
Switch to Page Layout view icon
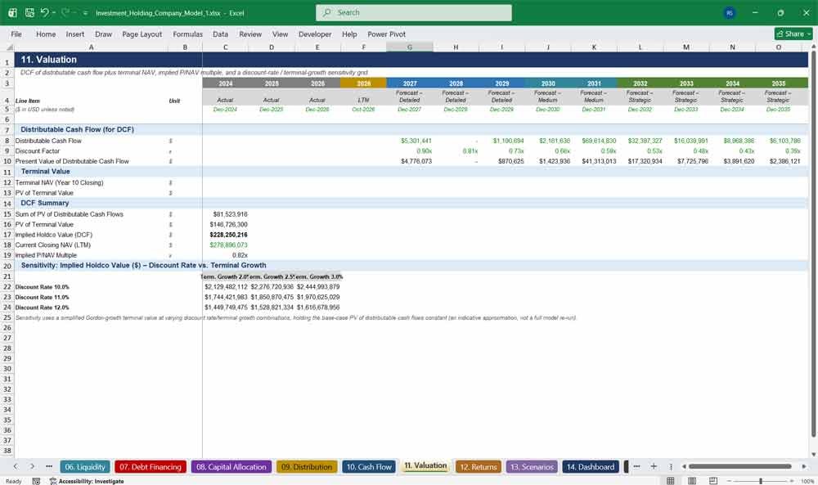(x=692, y=481)
